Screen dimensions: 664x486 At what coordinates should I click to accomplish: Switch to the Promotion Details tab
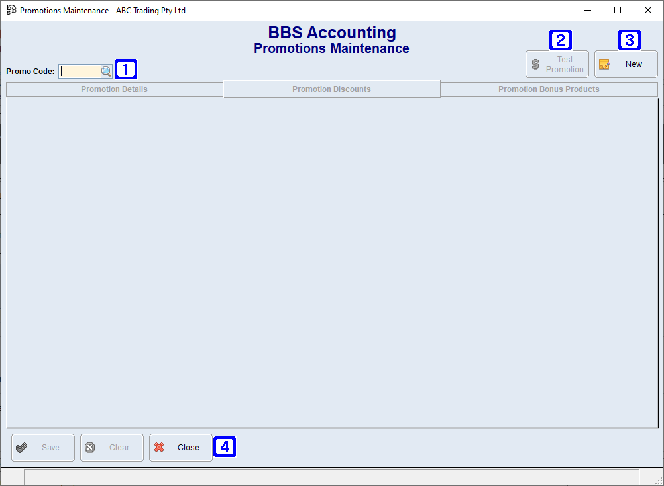pos(114,89)
